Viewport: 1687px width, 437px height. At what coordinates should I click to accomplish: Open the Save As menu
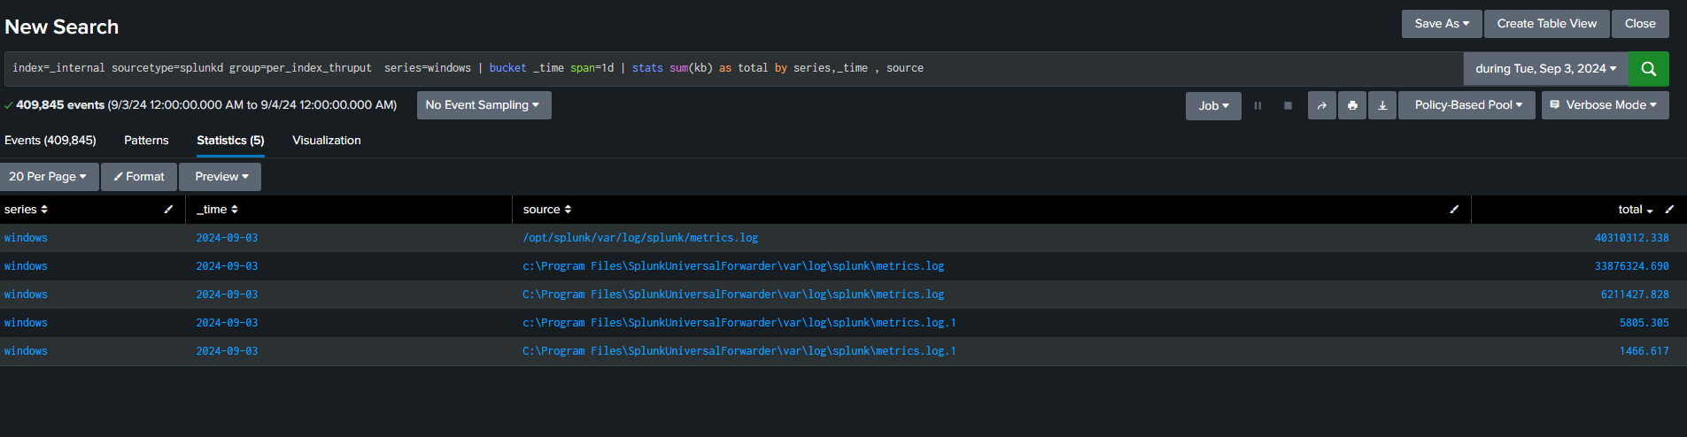pyautogui.click(x=1441, y=24)
